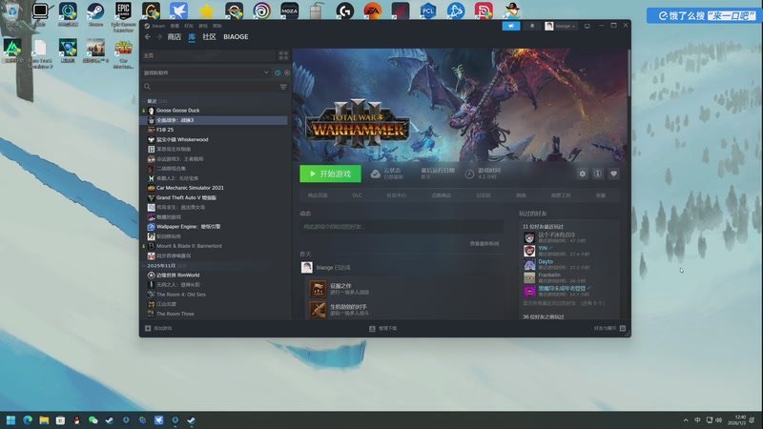
Task: Toggle the ready-to-play filter icon
Action: pos(287,73)
